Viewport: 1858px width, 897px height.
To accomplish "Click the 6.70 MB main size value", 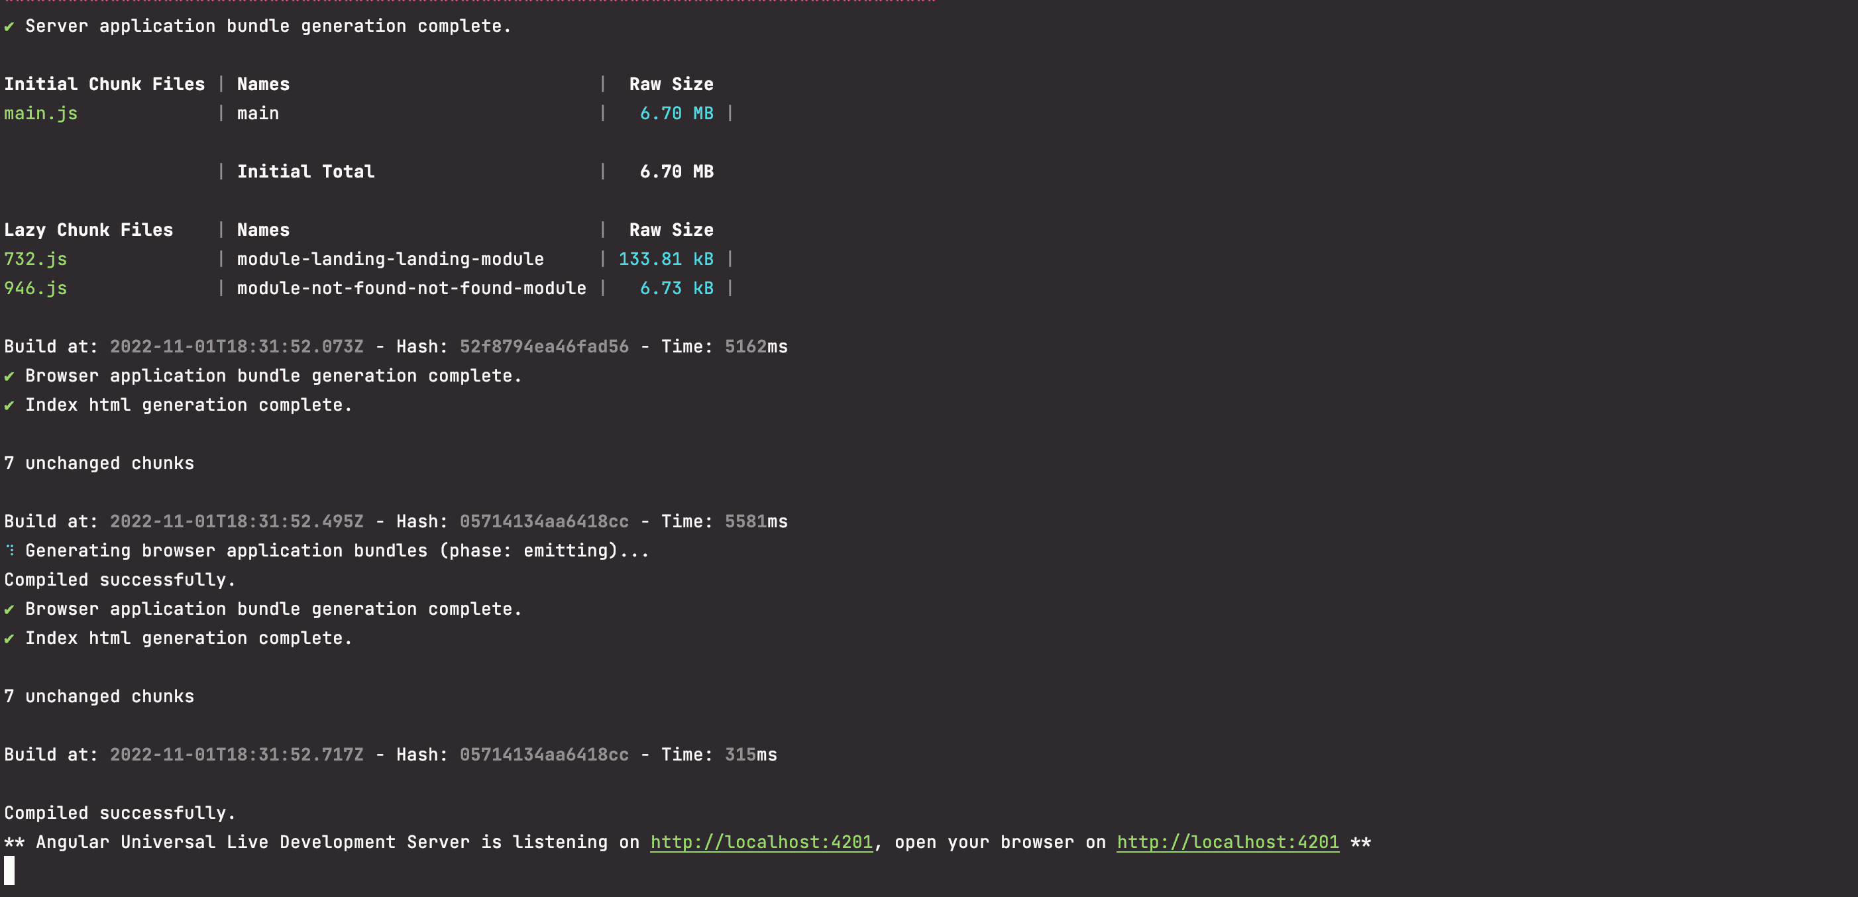I will [x=676, y=113].
